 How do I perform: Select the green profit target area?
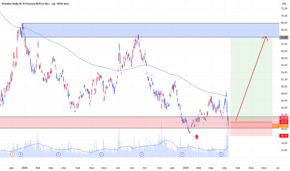coord(251,78)
